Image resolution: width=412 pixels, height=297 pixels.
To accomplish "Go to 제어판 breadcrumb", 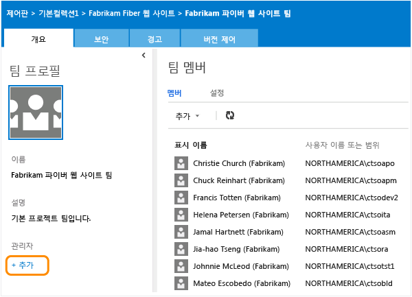I will [x=17, y=14].
